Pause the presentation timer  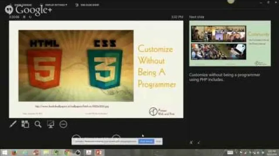click(x=24, y=17)
